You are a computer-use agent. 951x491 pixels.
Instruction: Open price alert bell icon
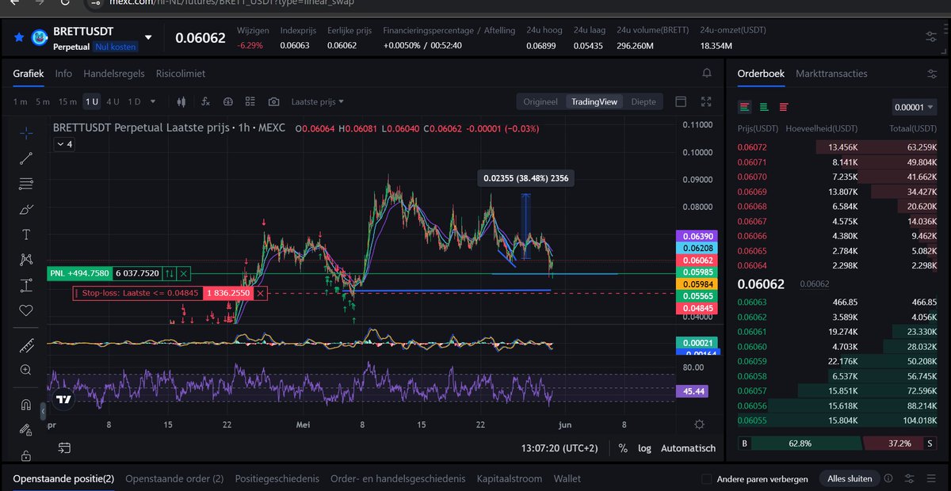click(706, 73)
